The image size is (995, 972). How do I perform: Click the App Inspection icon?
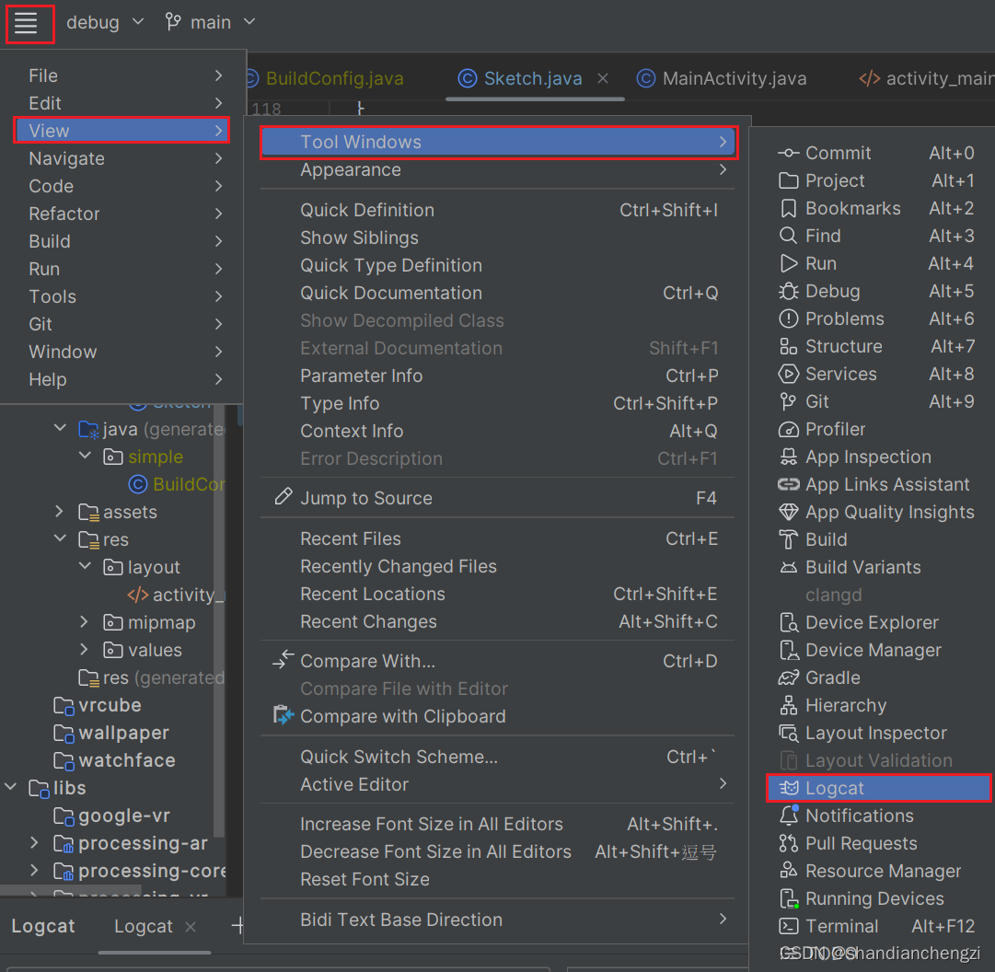(x=788, y=457)
